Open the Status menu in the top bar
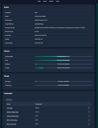 tap(39, 1)
